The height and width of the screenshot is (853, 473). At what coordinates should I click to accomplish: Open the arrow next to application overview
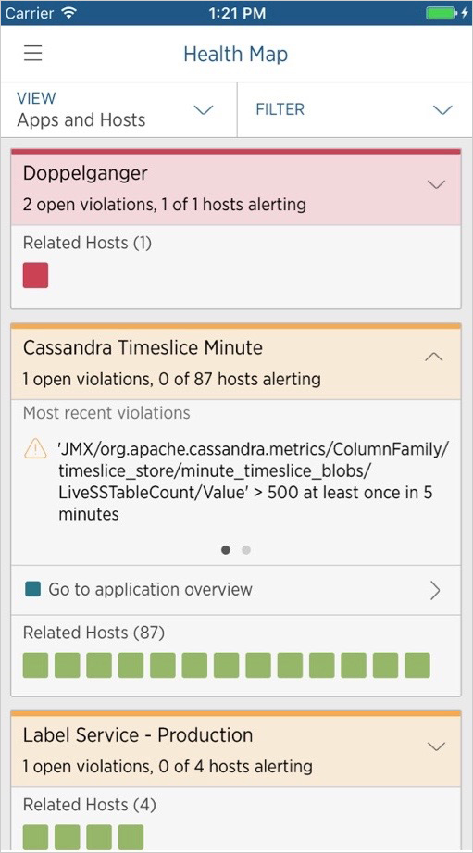pos(435,590)
